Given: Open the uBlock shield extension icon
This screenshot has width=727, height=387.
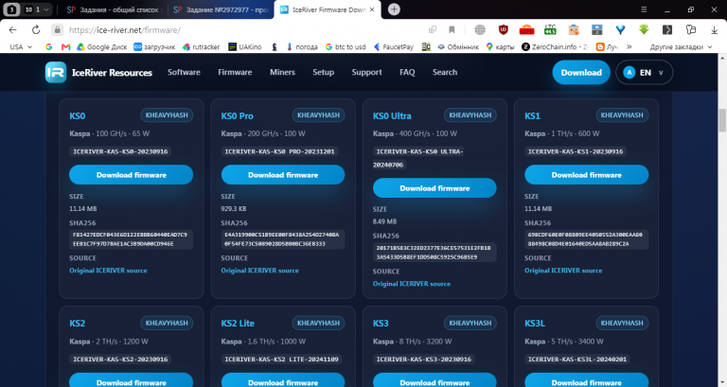Looking at the screenshot, I should 504,30.
